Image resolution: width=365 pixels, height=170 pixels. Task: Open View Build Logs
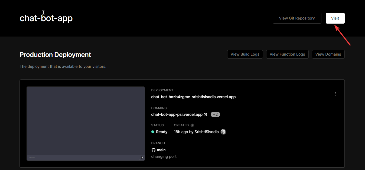[x=245, y=54]
